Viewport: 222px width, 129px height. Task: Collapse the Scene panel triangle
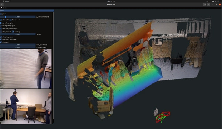(1, 8)
